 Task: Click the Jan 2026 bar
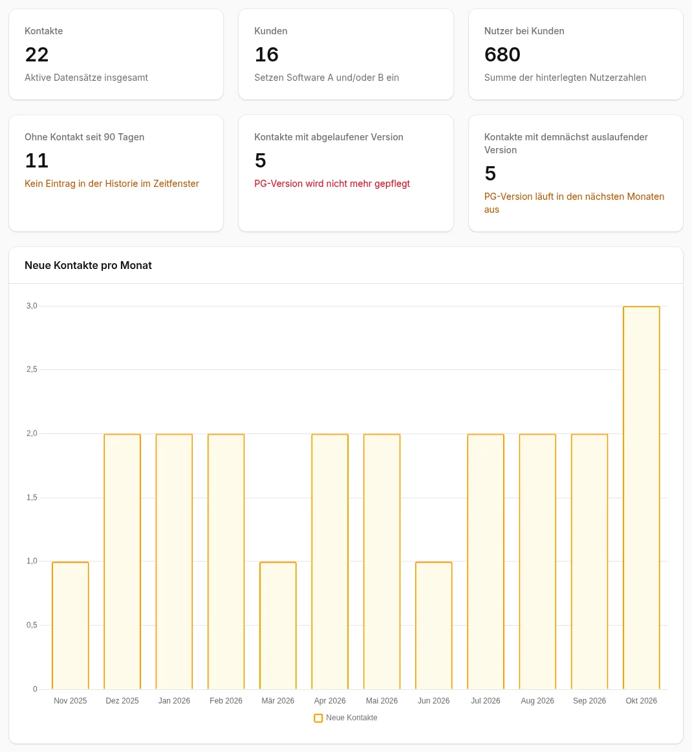click(174, 562)
